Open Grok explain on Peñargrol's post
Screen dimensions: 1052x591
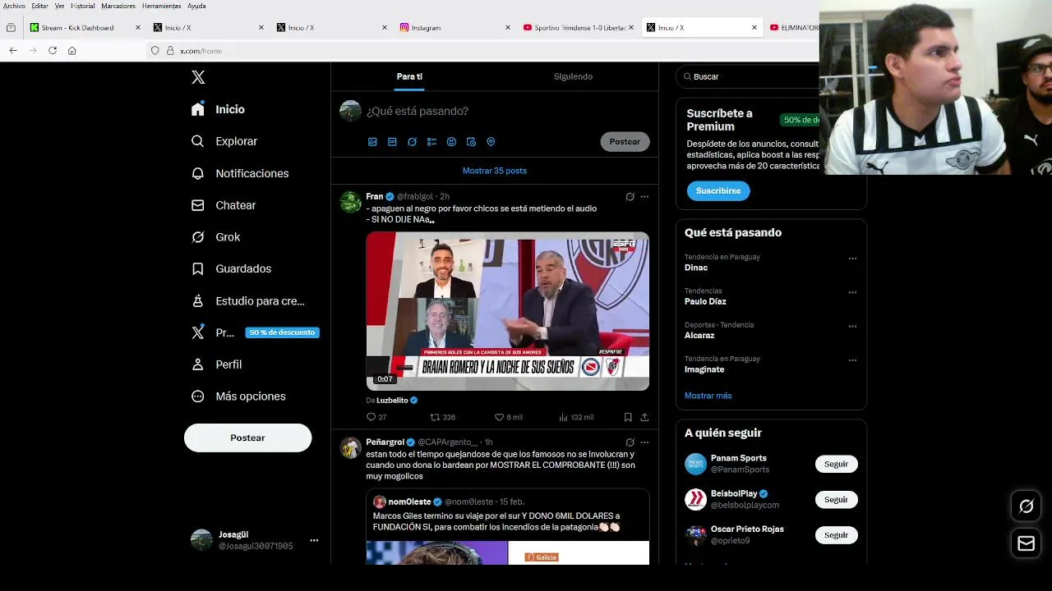pos(630,442)
